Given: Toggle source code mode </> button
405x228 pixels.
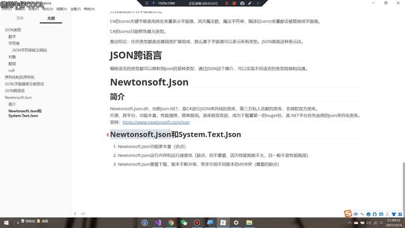Looking at the screenshot, I should tap(83, 213).
